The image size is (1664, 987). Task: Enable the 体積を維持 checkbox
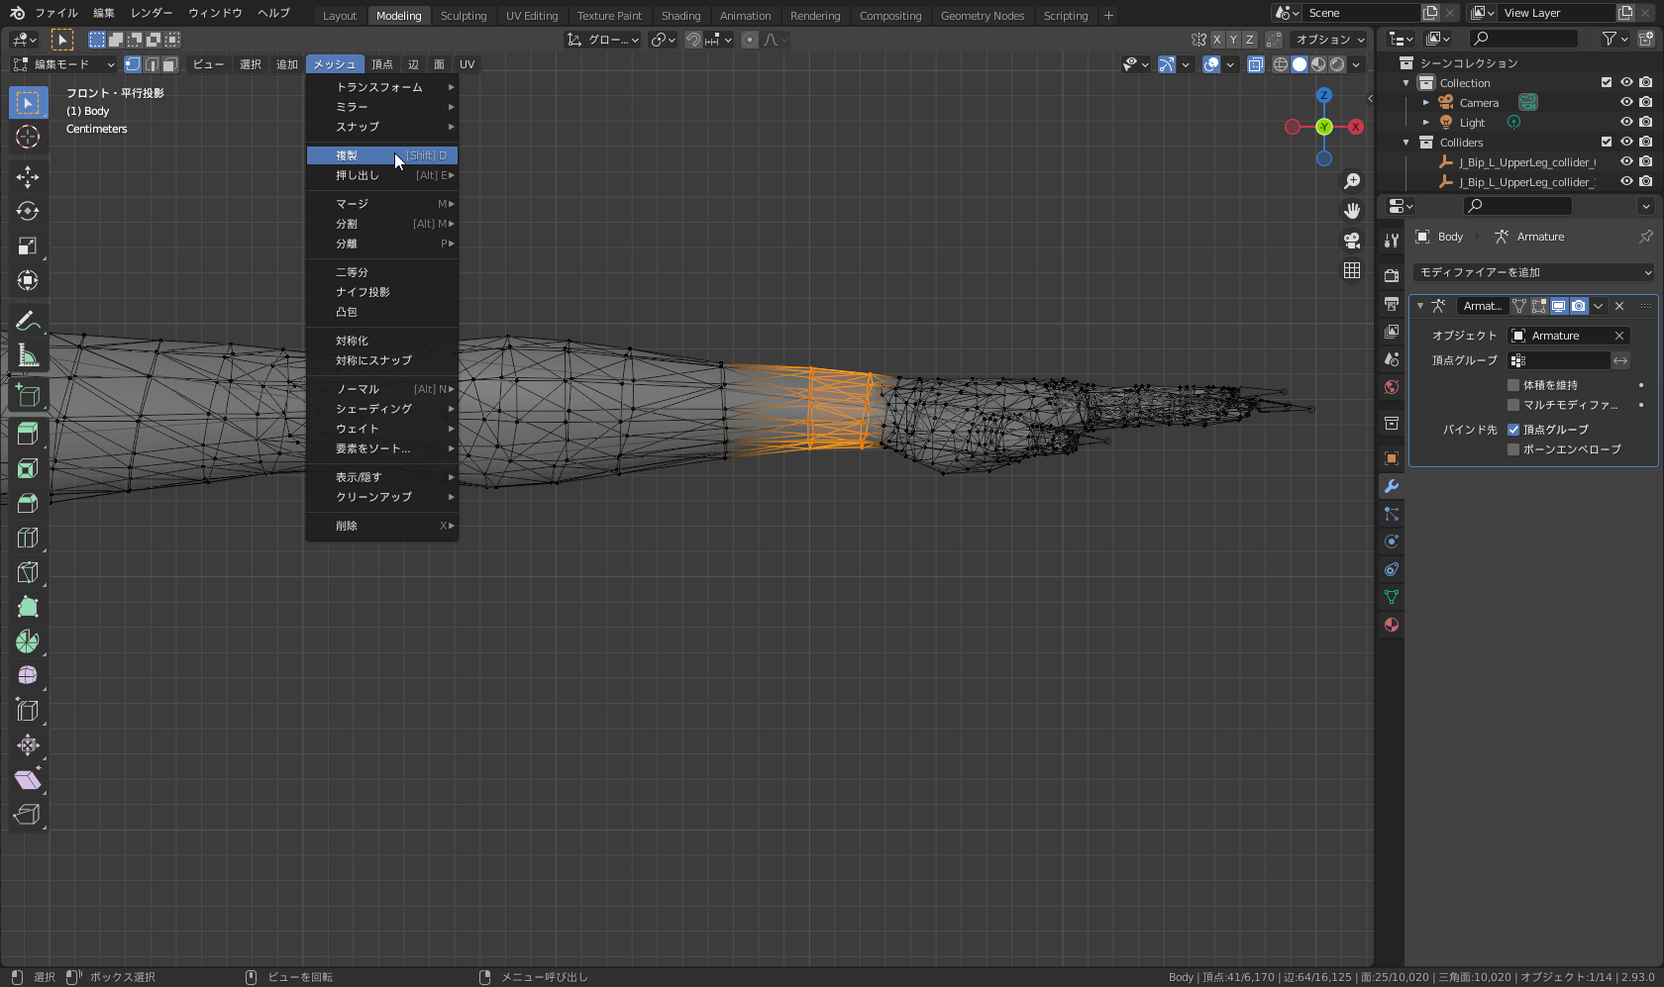click(1513, 385)
